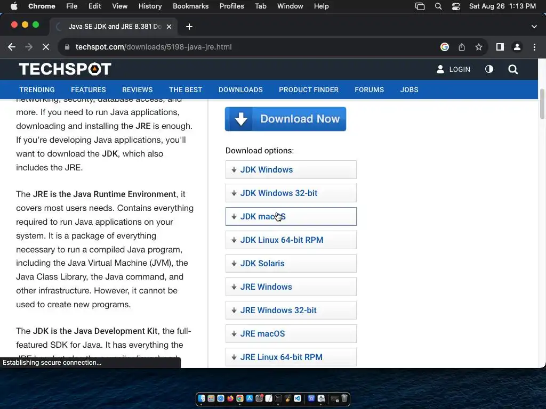
Task: Open the FEATURES nav tab
Action: [89, 89]
